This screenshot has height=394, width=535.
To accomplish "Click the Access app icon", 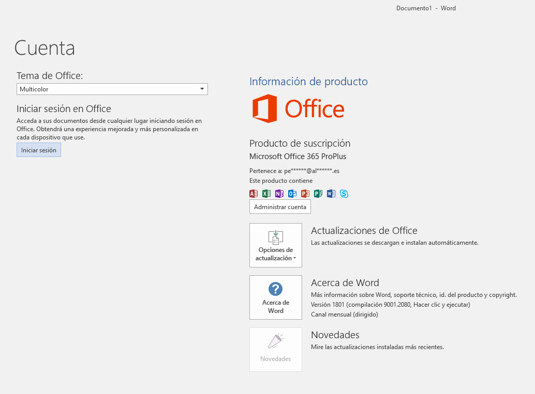I will 254,194.
